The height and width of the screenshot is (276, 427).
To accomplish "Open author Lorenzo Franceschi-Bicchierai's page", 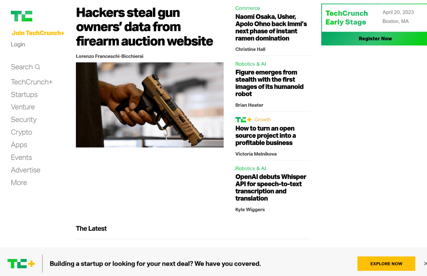I will tap(109, 56).
